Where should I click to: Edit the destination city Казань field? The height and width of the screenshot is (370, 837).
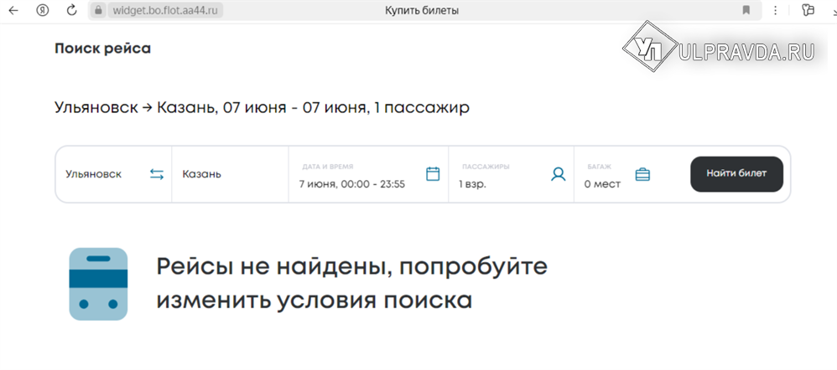tap(218, 174)
